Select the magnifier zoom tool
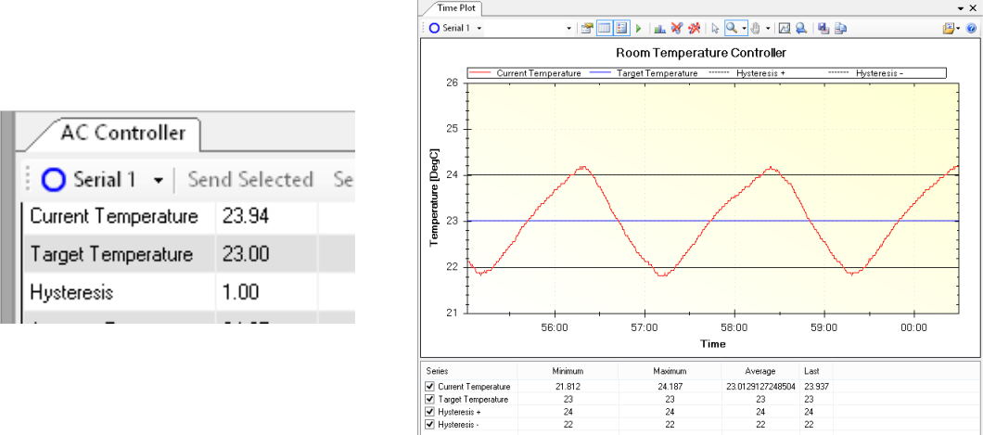Viewport: 983px width, 435px height. [733, 29]
